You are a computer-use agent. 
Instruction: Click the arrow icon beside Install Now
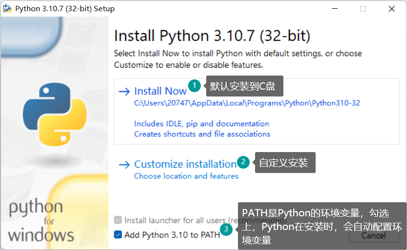pos(125,91)
